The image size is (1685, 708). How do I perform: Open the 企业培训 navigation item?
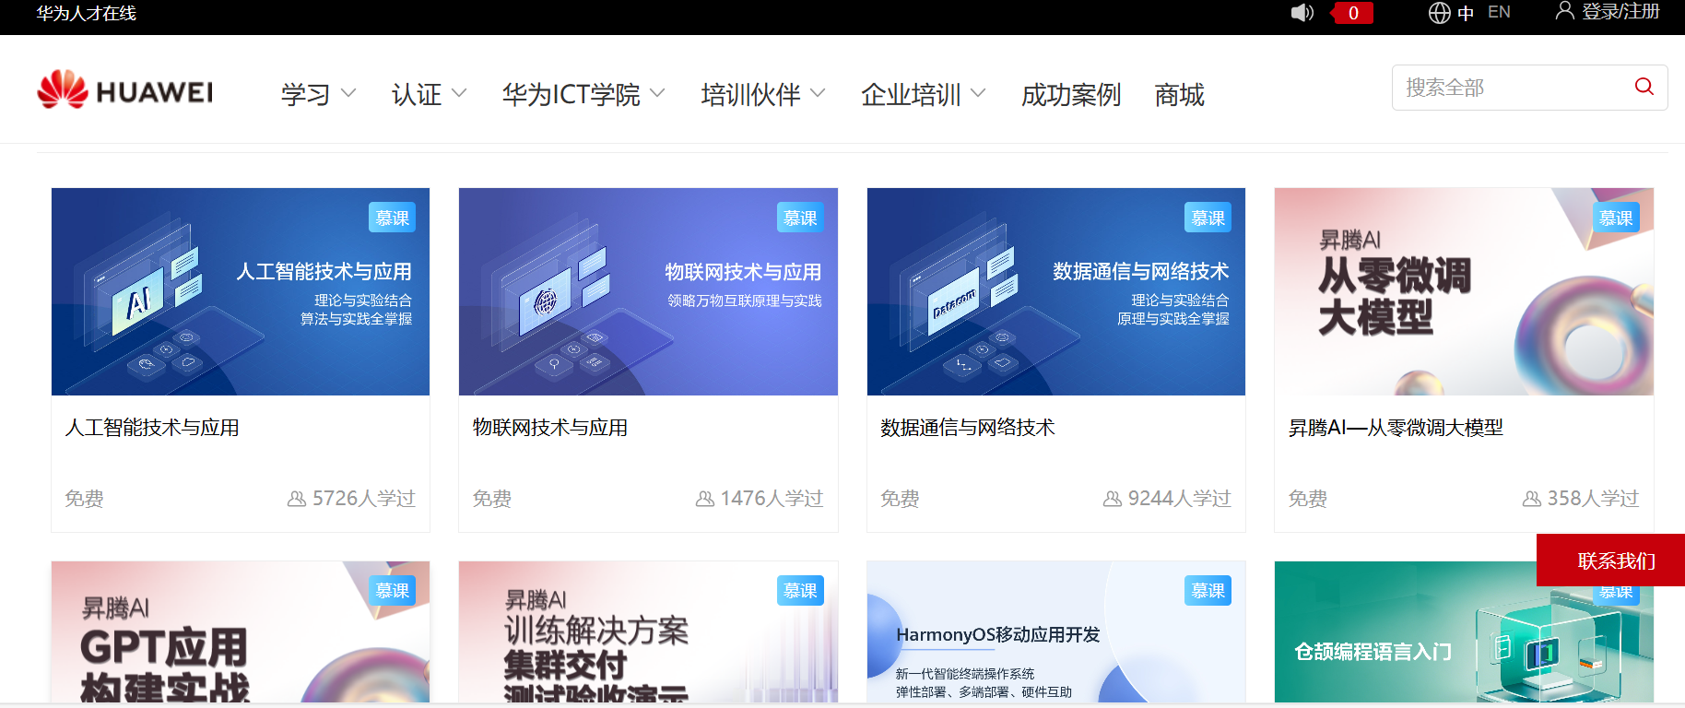point(911,94)
